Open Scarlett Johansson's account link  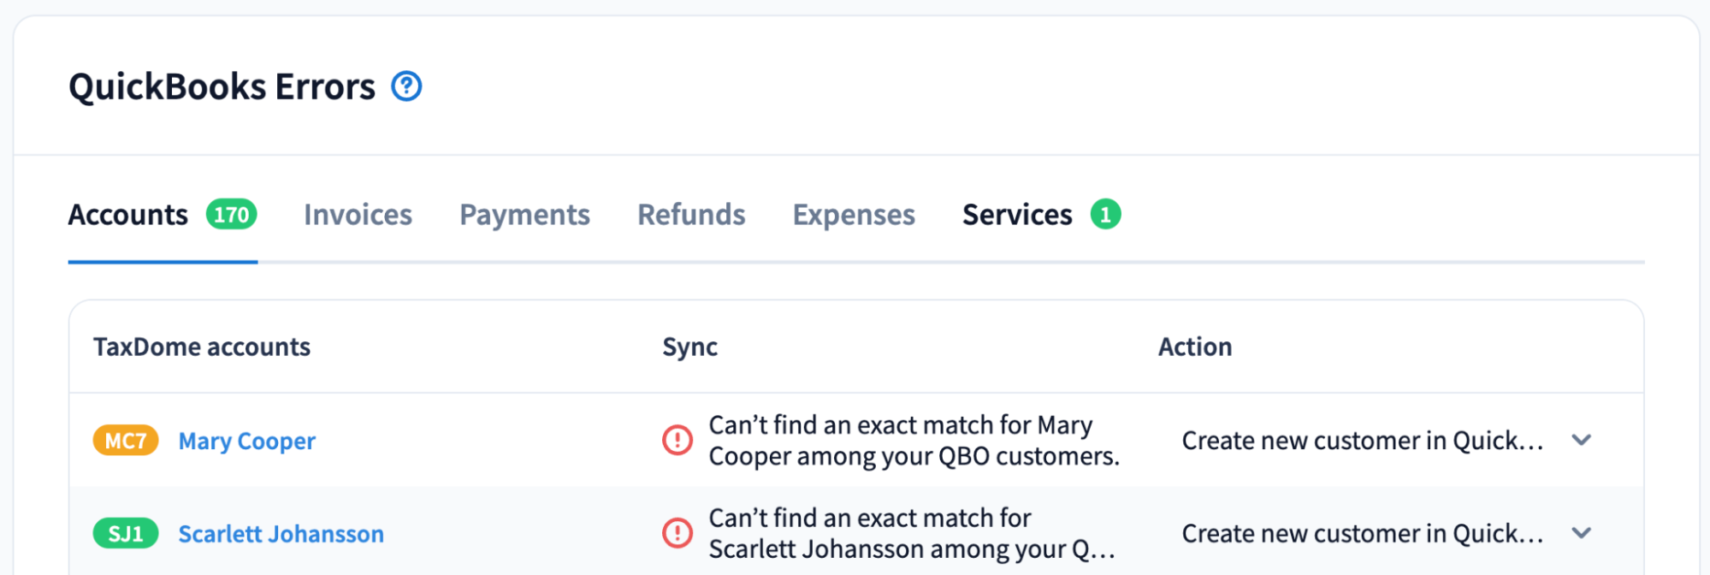[281, 534]
